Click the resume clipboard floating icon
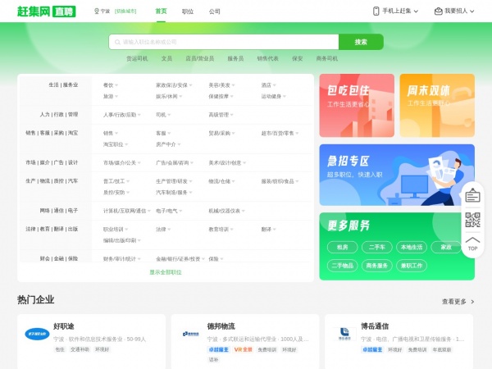492x369 pixels. tap(472, 195)
